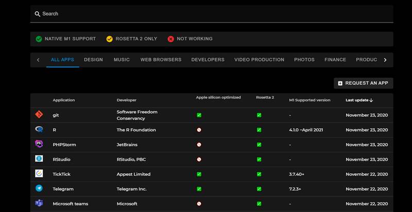Viewport: 412px width, 212px height.
Task: Click the search magnifier icon
Action: tap(38, 14)
